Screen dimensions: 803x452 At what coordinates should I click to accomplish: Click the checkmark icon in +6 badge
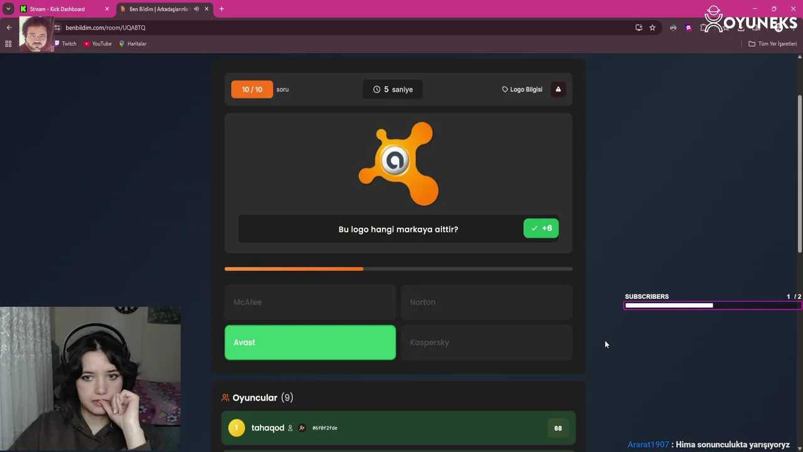coord(534,228)
